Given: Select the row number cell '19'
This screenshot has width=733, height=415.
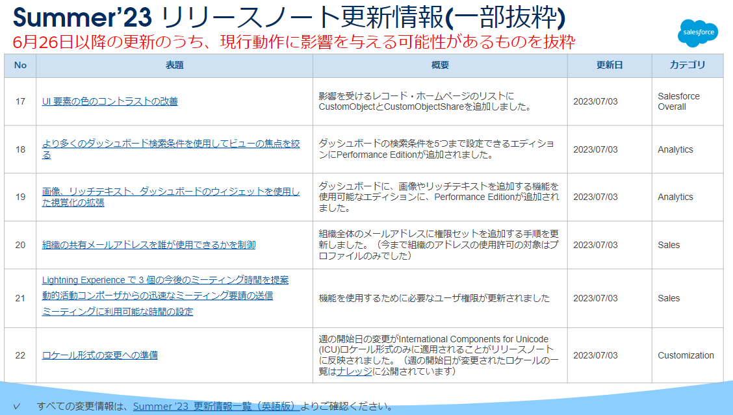Looking at the screenshot, I should [20, 197].
